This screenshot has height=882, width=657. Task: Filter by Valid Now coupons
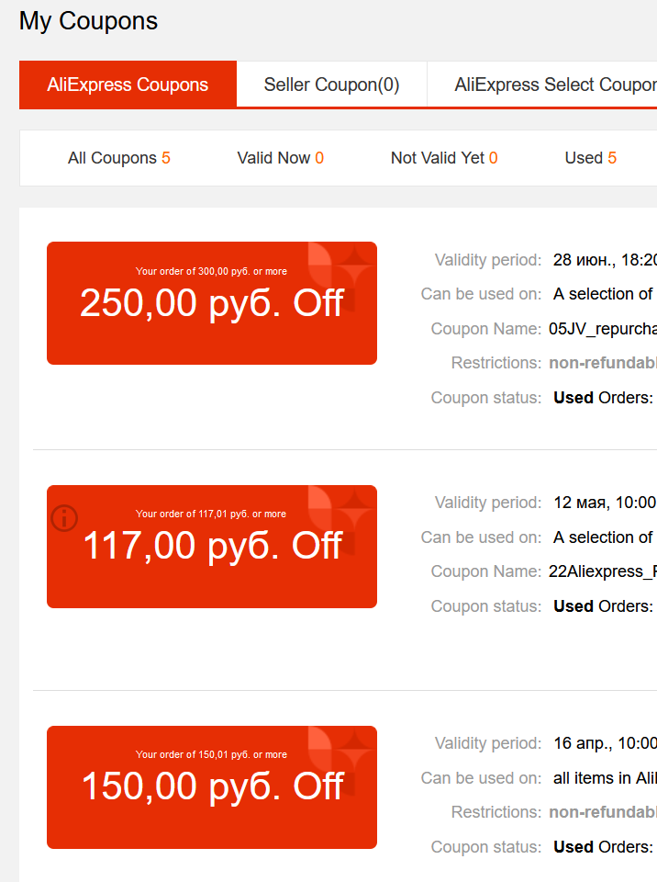(x=280, y=158)
